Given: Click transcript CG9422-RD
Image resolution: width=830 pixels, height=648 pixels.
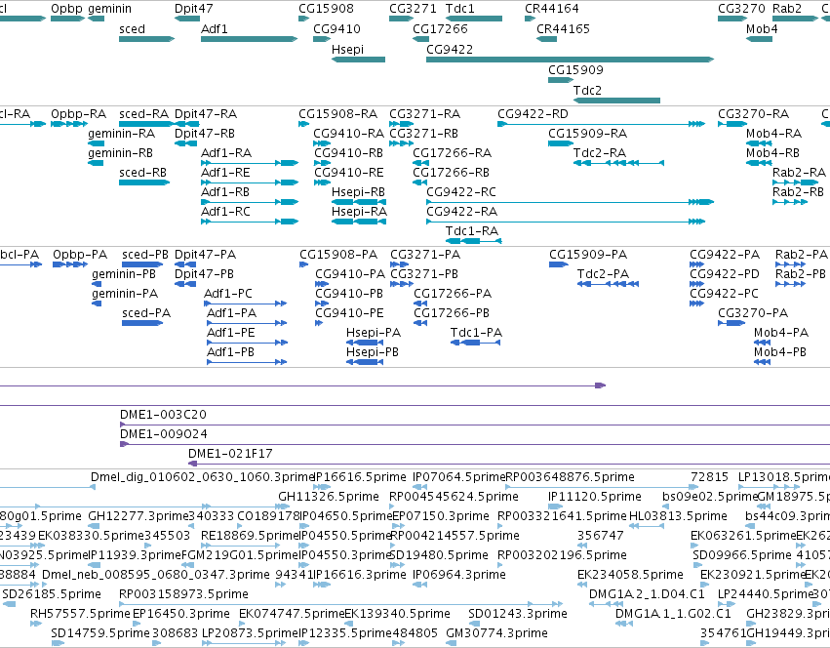Looking at the screenshot, I should (601, 124).
